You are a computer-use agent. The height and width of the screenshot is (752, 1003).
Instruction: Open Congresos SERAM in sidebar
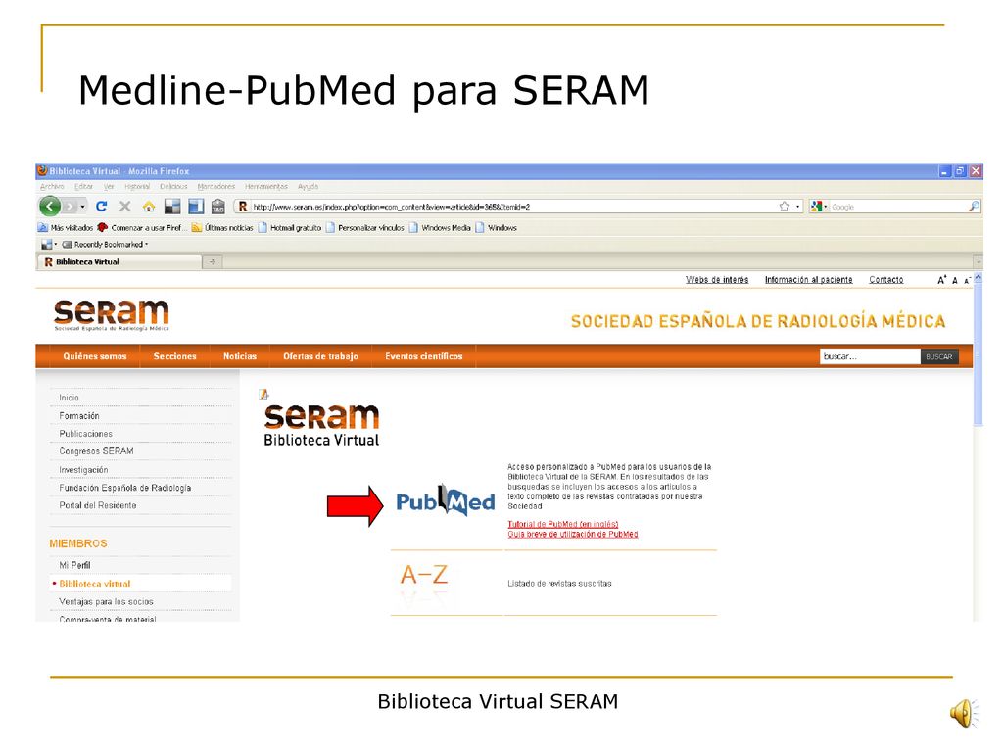(97, 451)
